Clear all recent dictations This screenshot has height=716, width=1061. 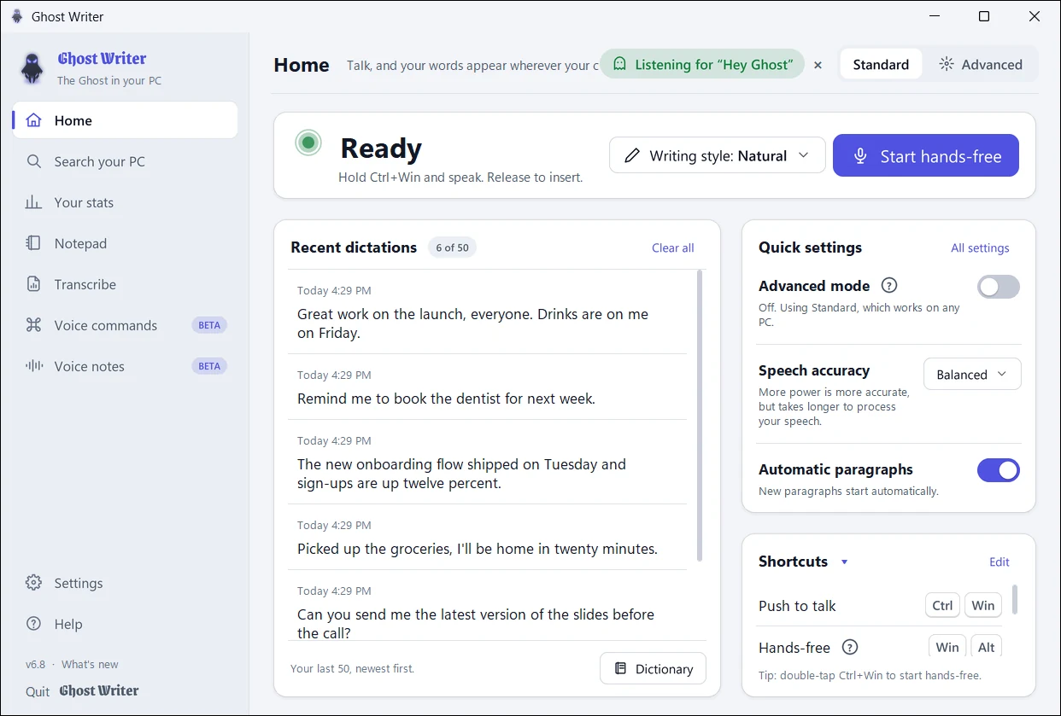coord(673,247)
